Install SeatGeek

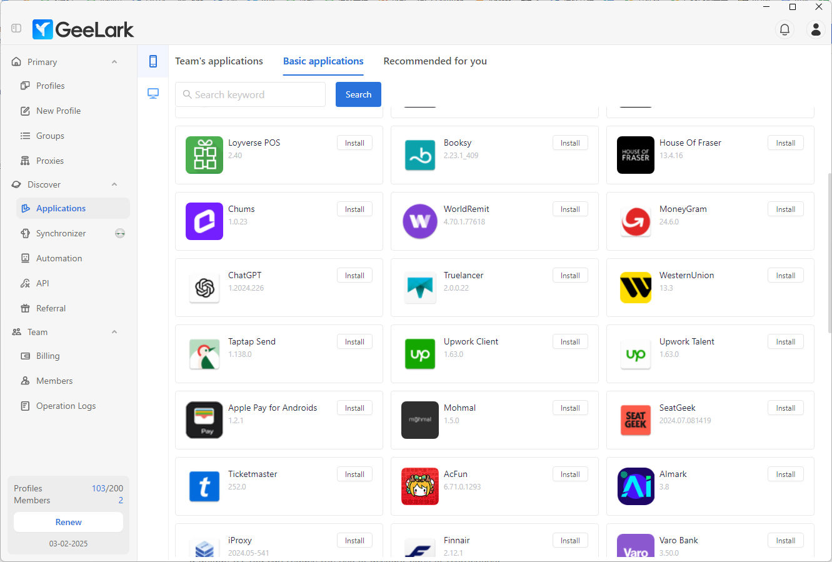tap(786, 408)
